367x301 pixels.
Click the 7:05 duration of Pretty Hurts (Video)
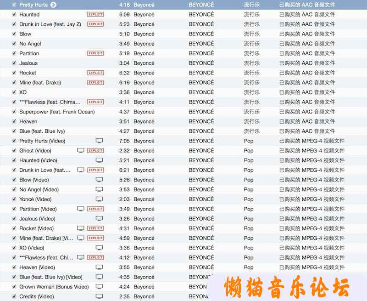tap(124, 141)
